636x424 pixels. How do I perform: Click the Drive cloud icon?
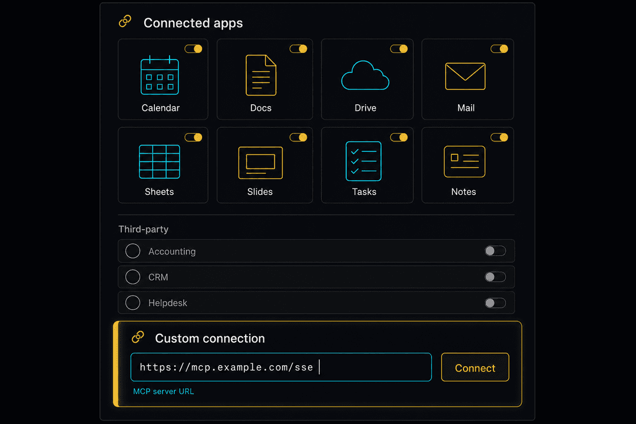(365, 75)
